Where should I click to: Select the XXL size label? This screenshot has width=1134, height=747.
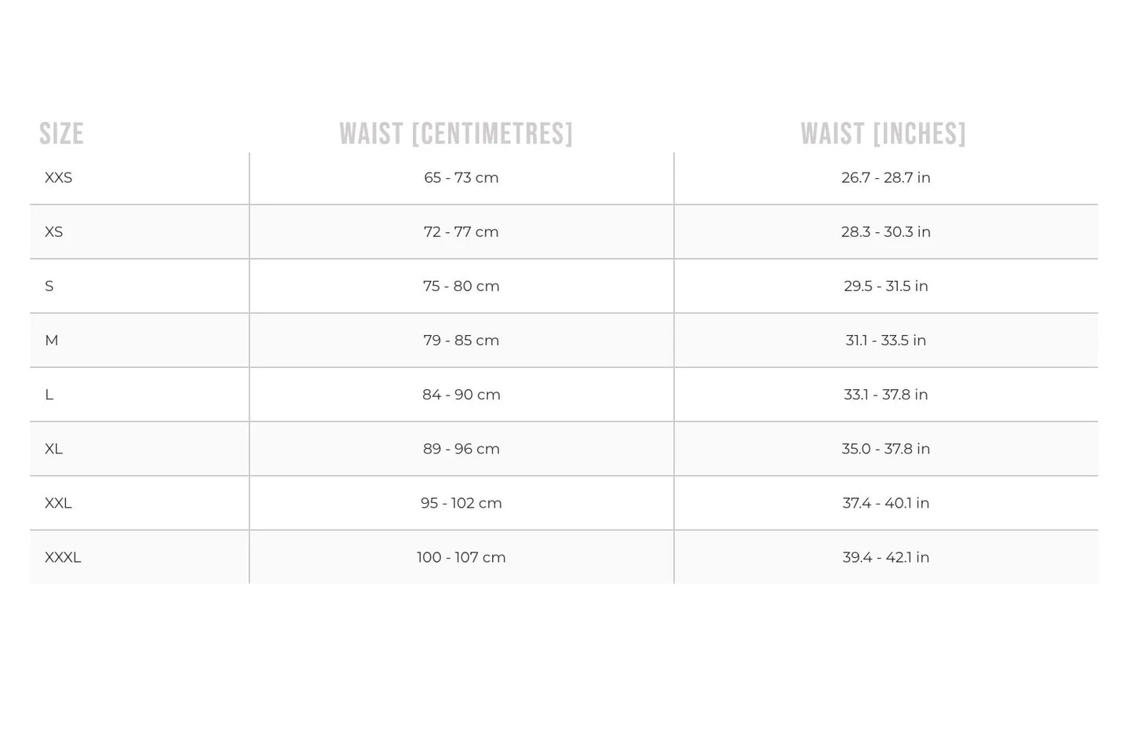tap(58, 503)
